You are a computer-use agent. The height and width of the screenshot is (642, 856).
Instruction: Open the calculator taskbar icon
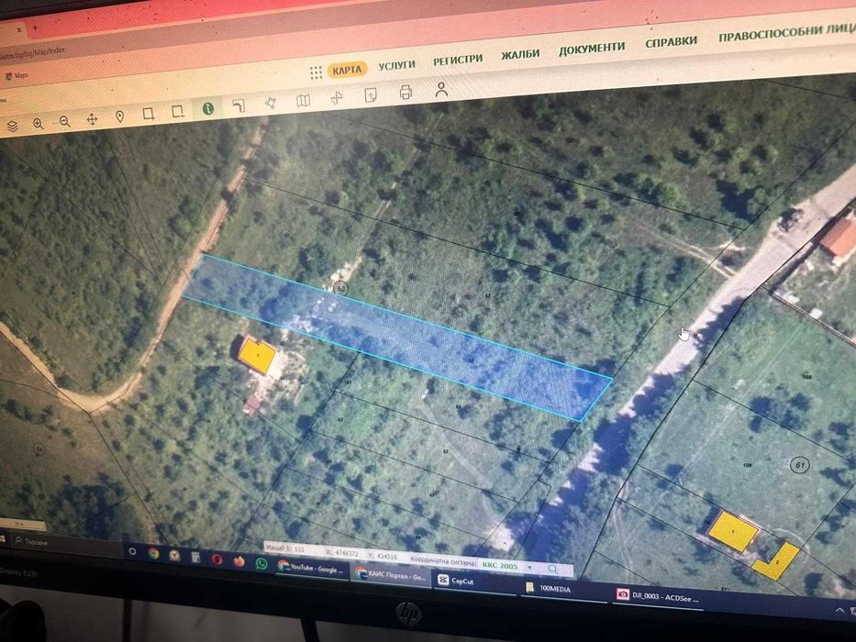click(195, 558)
